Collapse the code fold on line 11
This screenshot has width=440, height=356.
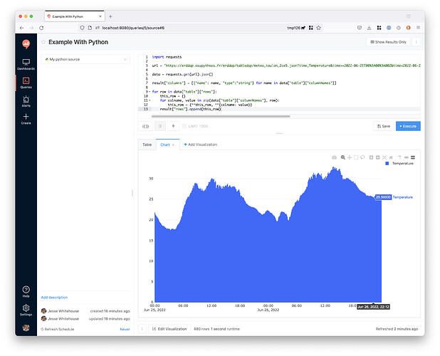tap(150, 100)
